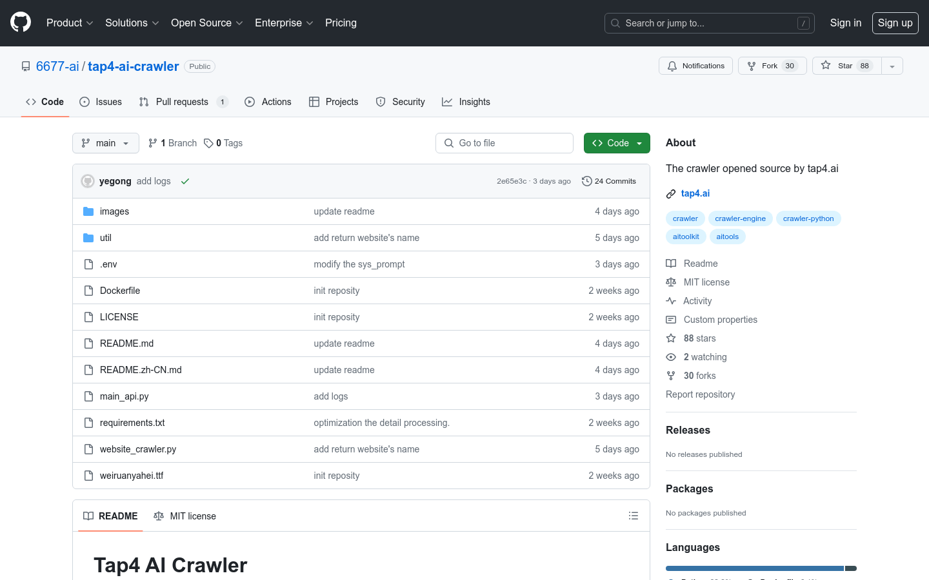This screenshot has width=929, height=580.
Task: Fork the repository
Action: pos(772,66)
